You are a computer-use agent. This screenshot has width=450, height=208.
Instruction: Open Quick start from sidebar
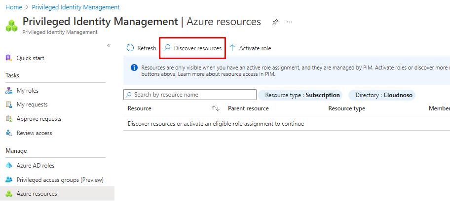pos(30,58)
